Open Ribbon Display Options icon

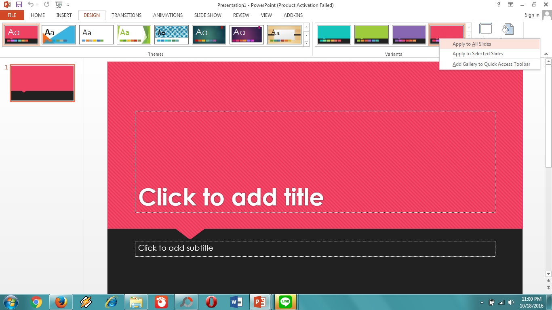511,5
